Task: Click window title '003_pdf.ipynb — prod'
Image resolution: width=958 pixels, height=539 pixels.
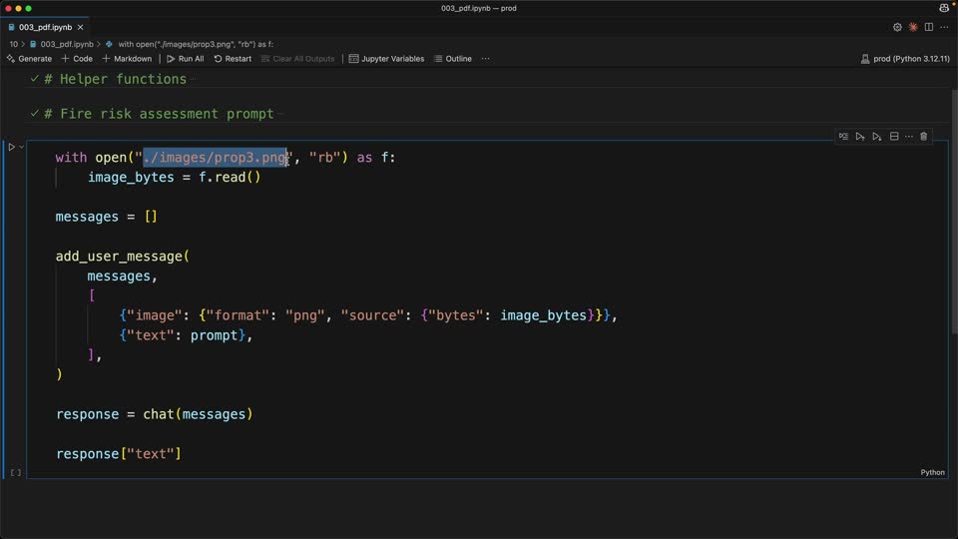Action: point(478,8)
